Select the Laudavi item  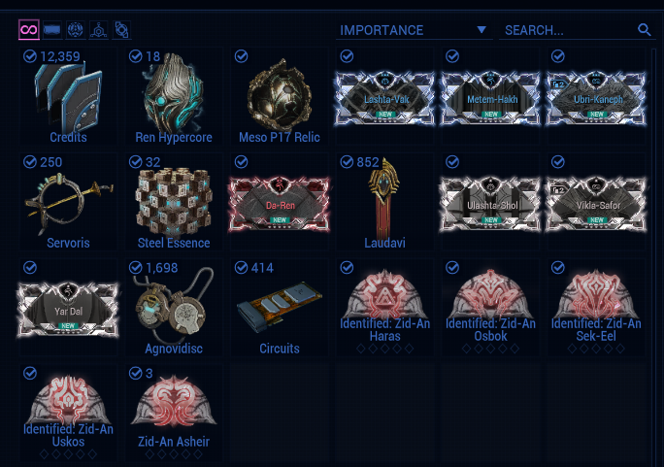[385, 203]
